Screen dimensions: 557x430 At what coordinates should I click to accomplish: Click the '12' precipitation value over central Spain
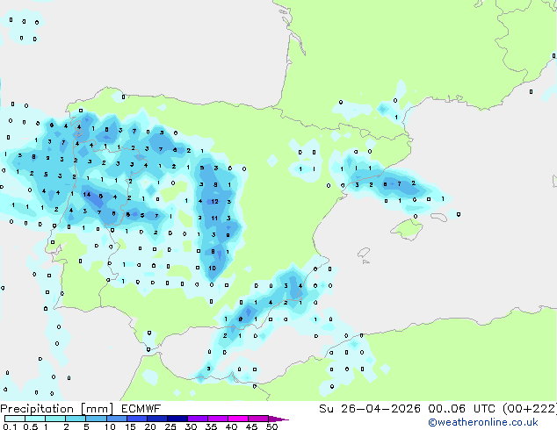pyautogui.click(x=214, y=202)
